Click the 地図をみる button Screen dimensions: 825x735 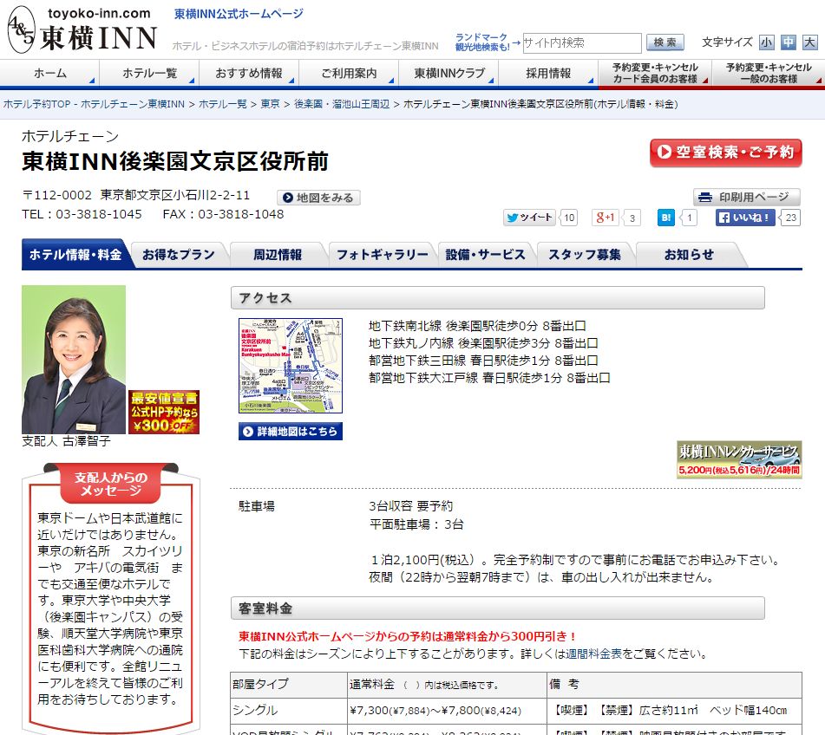319,198
